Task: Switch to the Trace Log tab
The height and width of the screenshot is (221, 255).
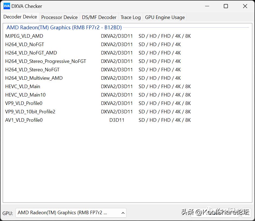Action: tap(130, 17)
